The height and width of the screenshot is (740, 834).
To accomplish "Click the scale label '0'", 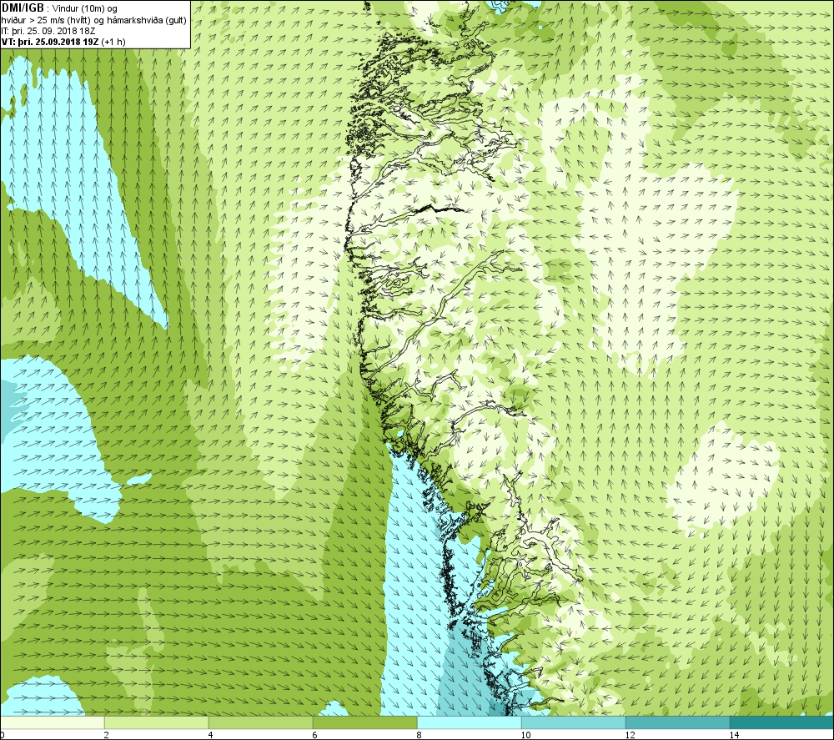I will (x=3, y=735).
